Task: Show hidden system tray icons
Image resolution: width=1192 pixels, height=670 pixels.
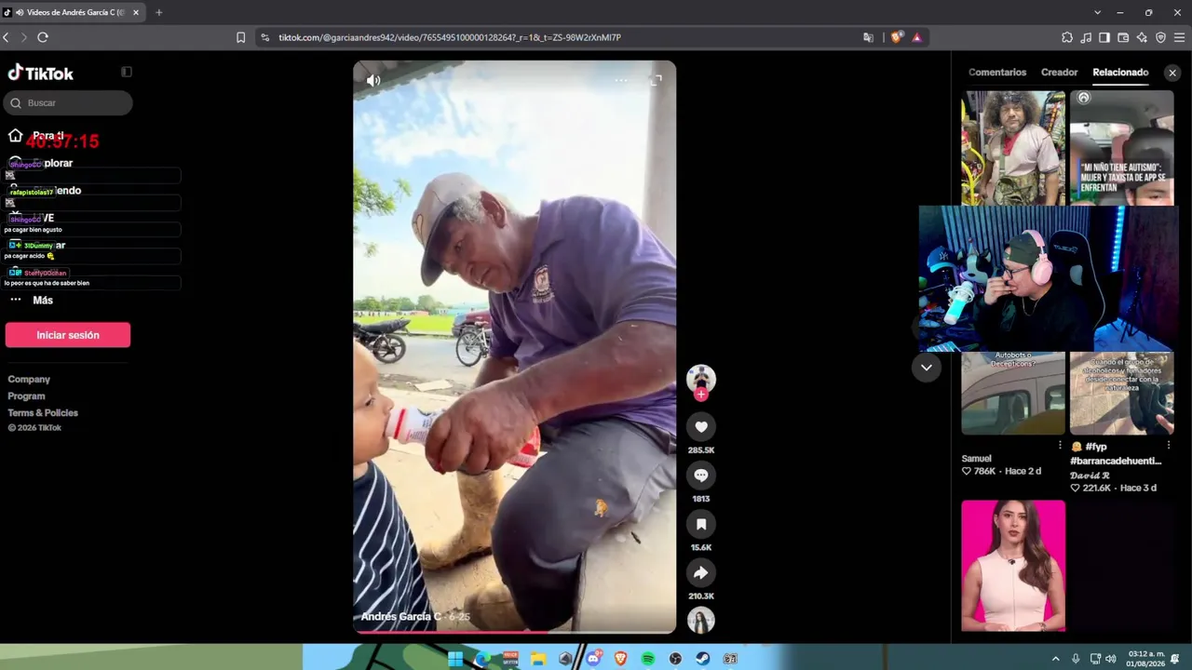Action: (1055, 659)
